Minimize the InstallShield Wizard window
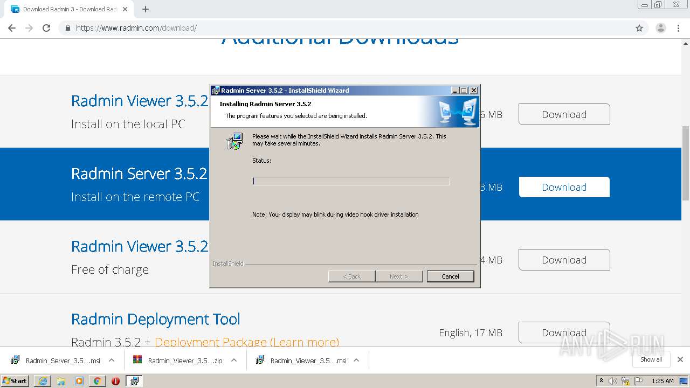690x388 pixels. (455, 91)
